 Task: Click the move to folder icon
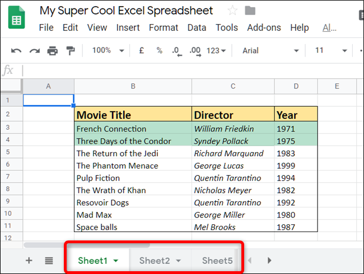pyautogui.click(x=250, y=11)
